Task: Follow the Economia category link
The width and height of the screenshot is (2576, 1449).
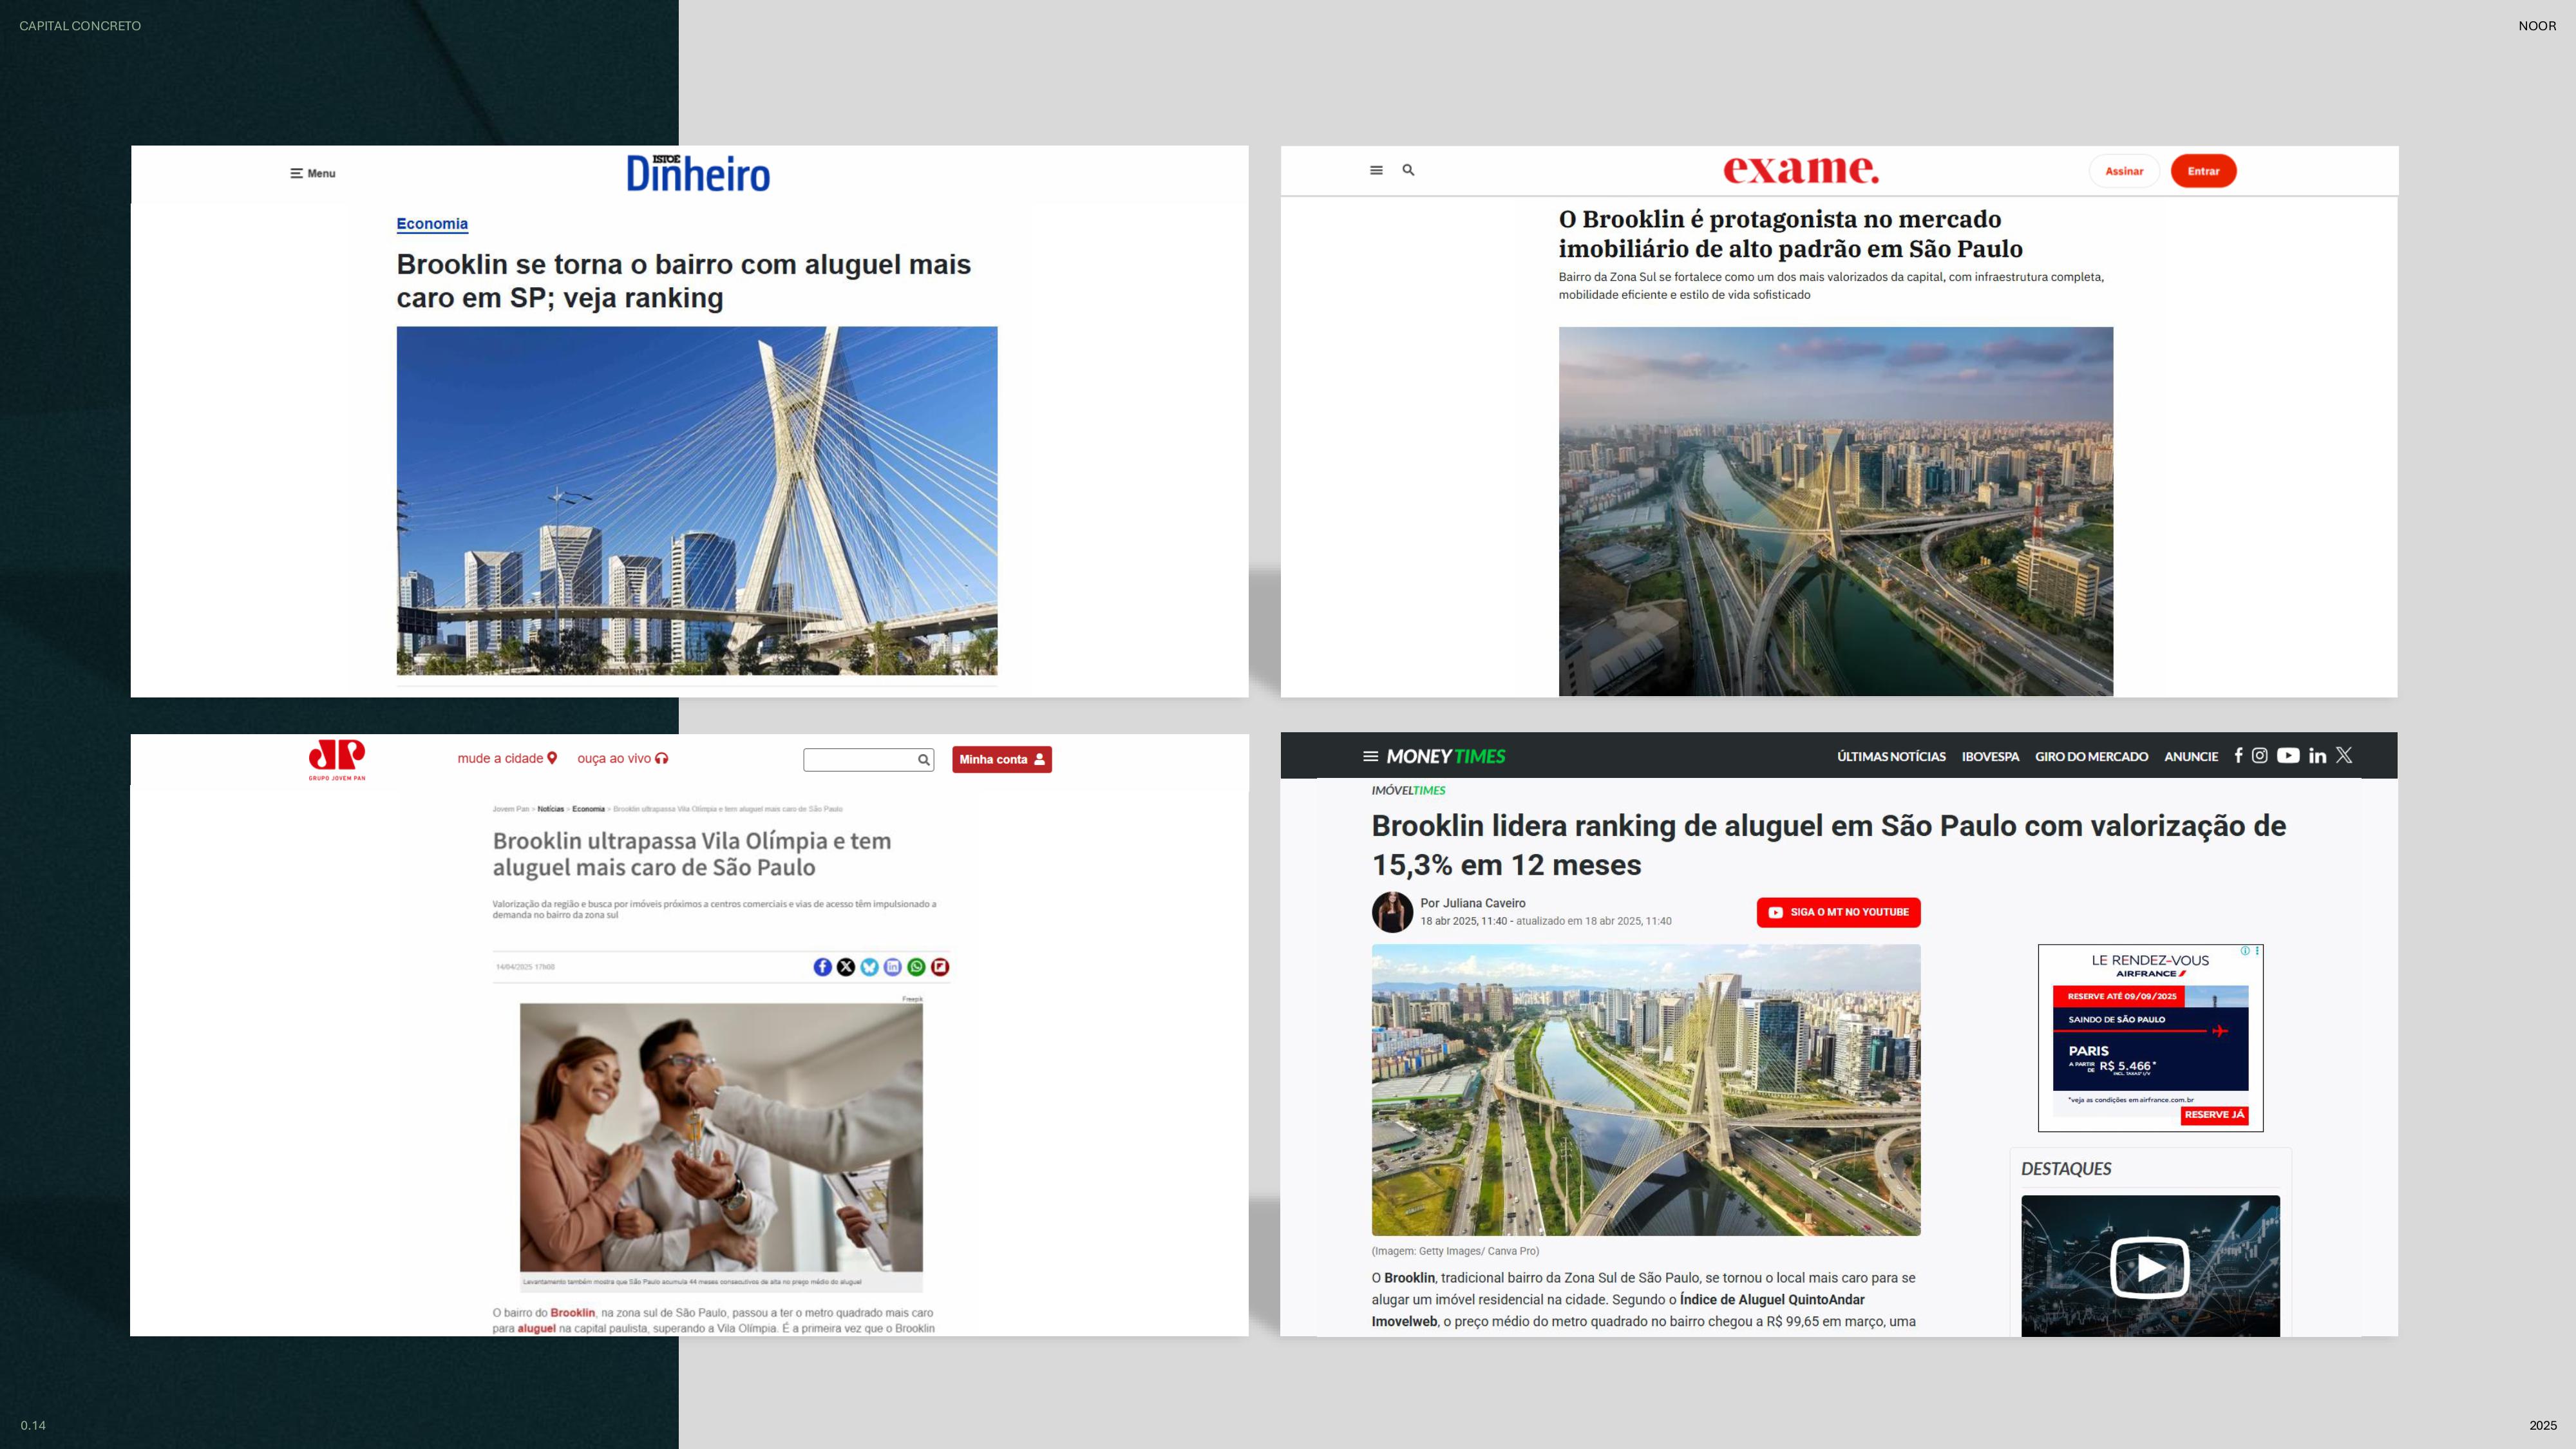Action: pos(432,224)
